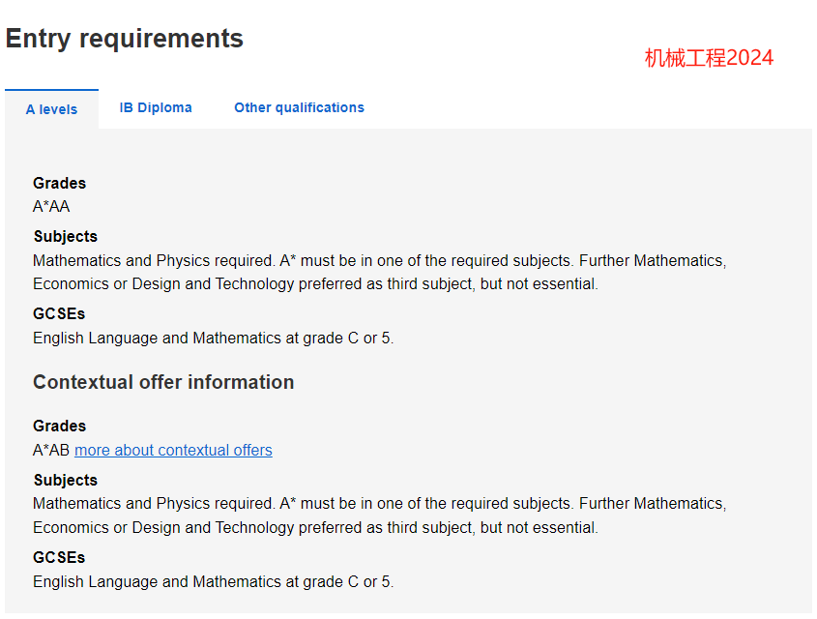Screen dimensions: 817x619
Task: Select the Other qualifications tab
Action: [x=299, y=108]
